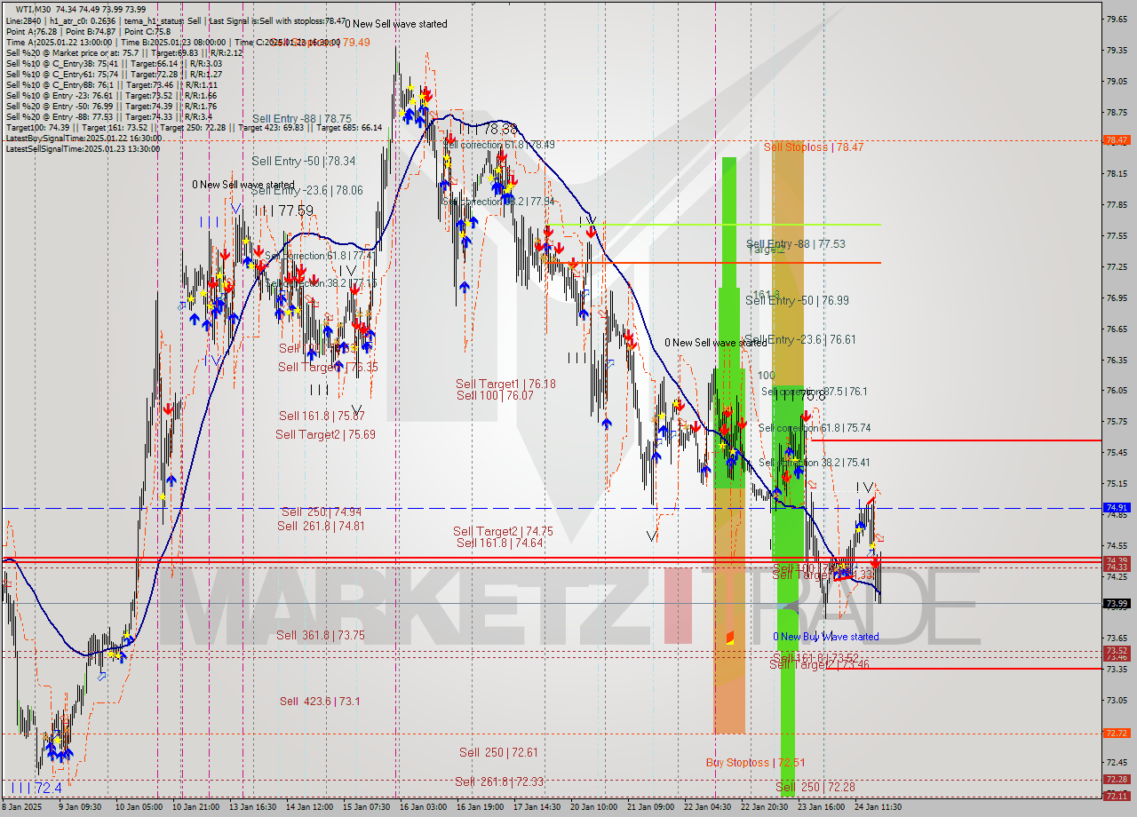Click the '22 Jan 20:30' time axis label
Screen dimensions: 1137x817
(x=763, y=807)
